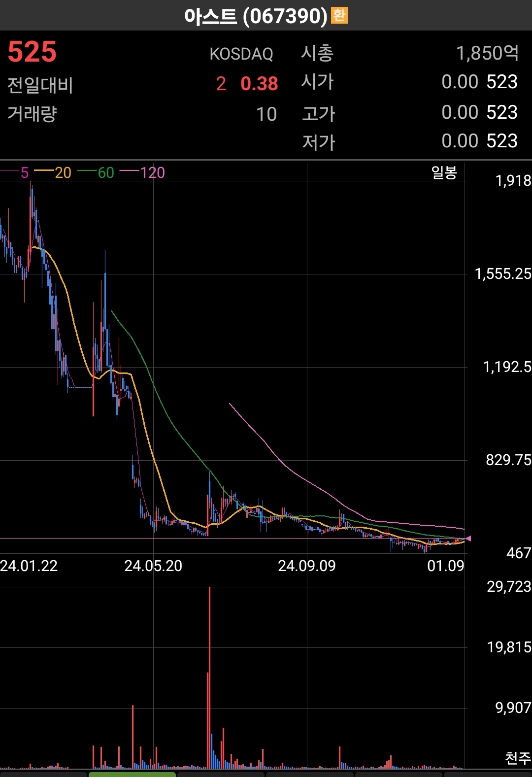Select the green highlighted bottom tab
The height and width of the screenshot is (777, 532).
click(132, 775)
